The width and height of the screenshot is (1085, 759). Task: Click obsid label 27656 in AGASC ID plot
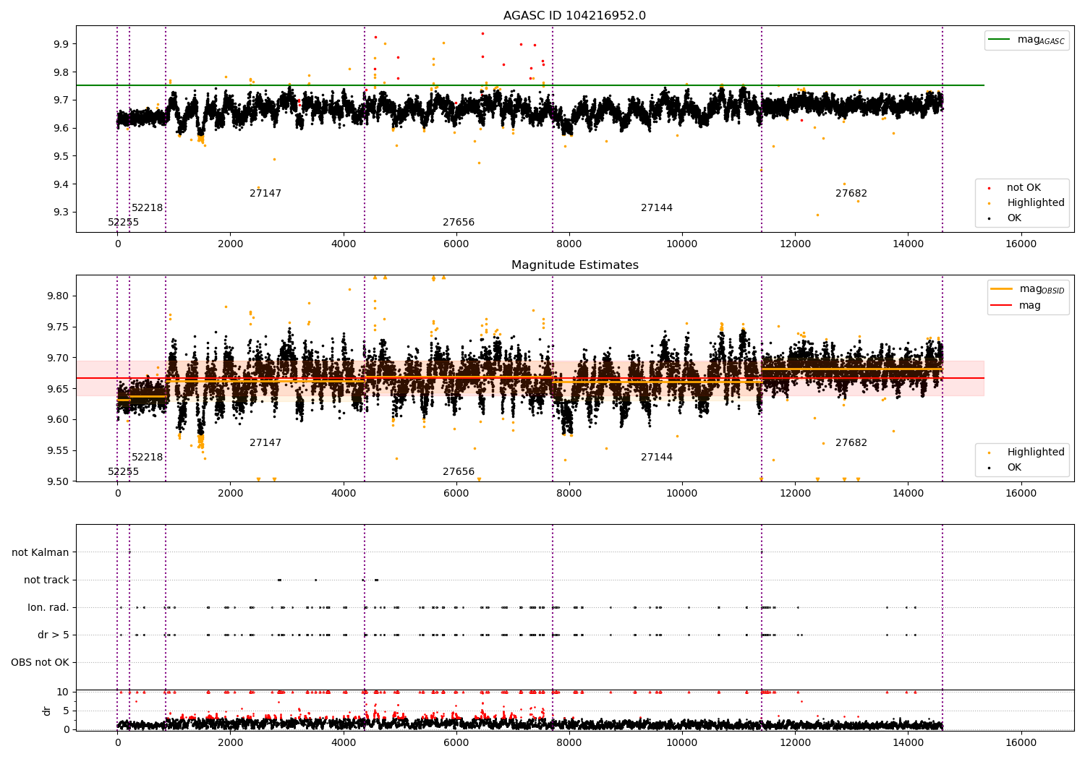(459, 223)
